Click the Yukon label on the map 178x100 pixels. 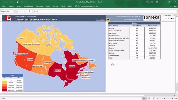coord(21,38)
